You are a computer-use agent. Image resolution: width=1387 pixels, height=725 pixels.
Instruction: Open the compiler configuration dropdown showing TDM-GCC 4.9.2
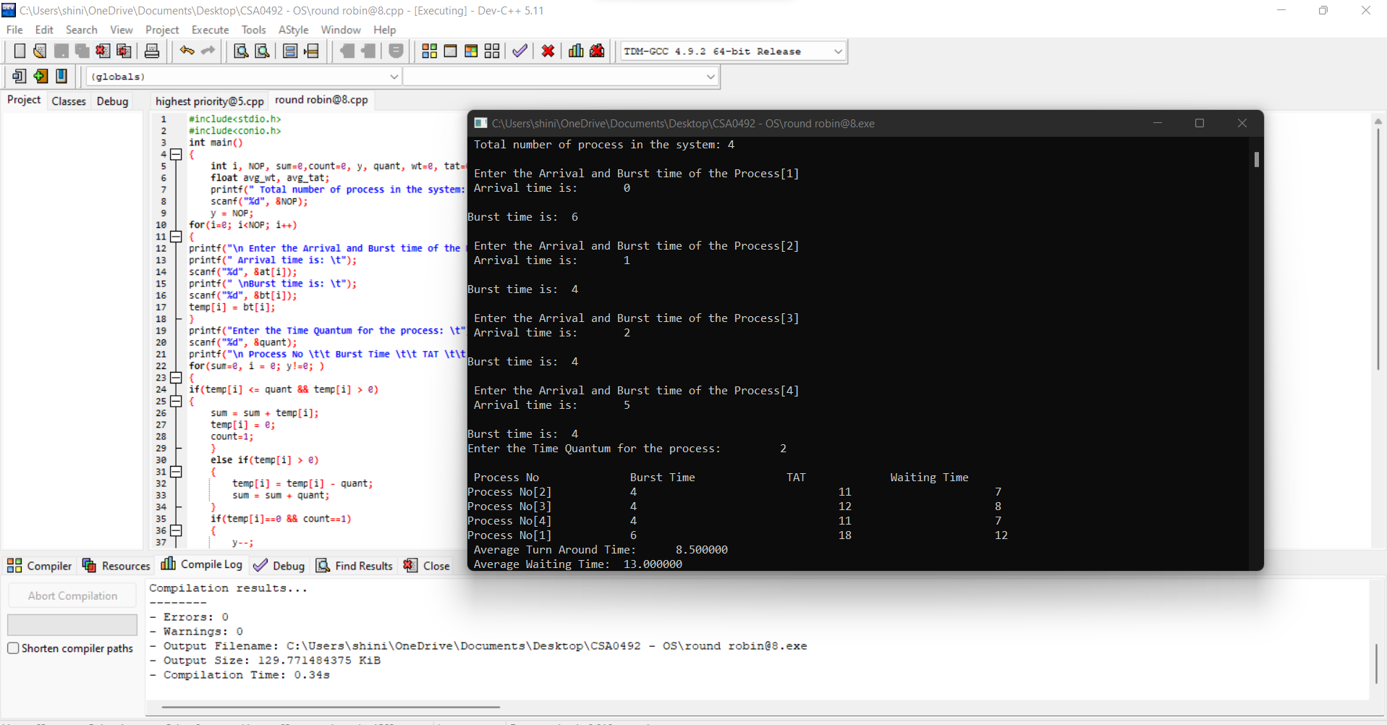(x=836, y=51)
